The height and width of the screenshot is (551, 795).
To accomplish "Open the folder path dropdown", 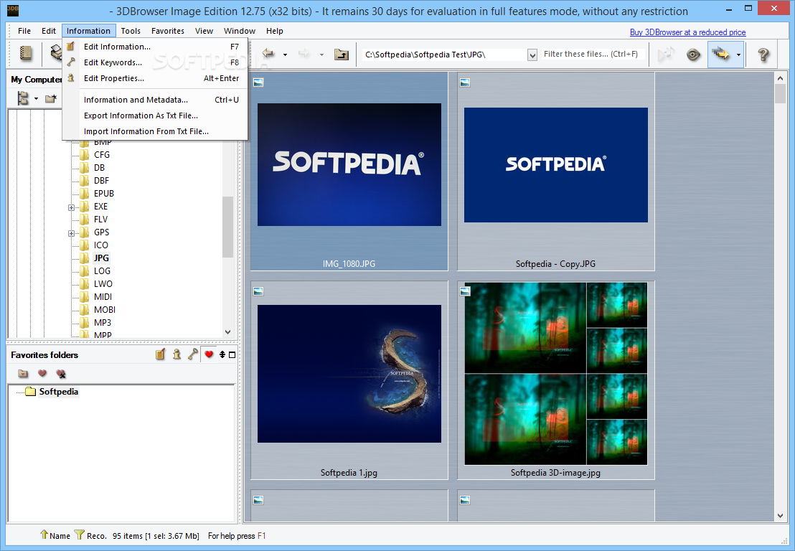I will [532, 55].
